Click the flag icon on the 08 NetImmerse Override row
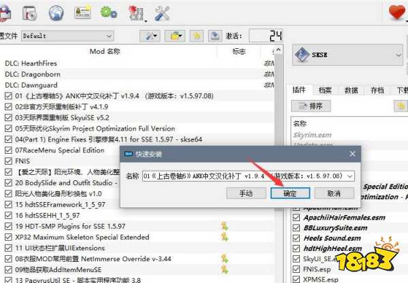Viewport: 408px width, 283px height. point(224,259)
